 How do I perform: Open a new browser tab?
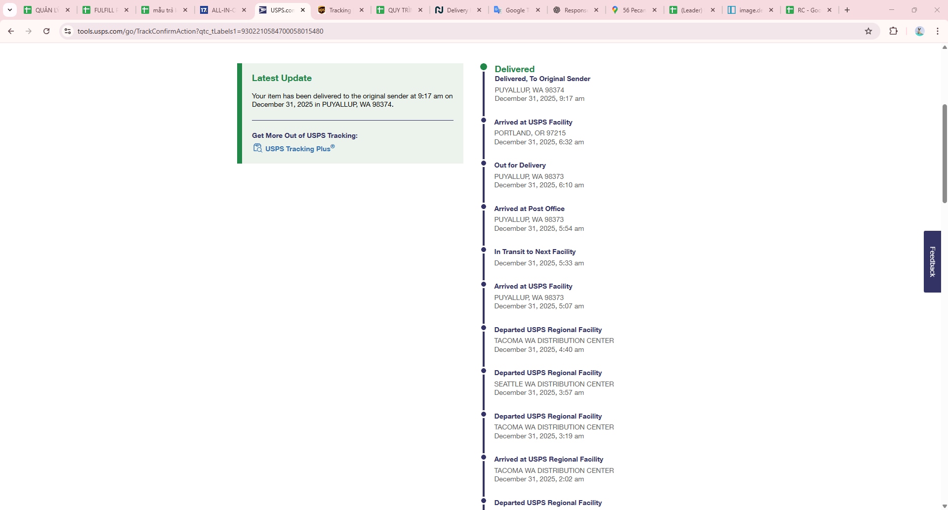[x=847, y=10]
